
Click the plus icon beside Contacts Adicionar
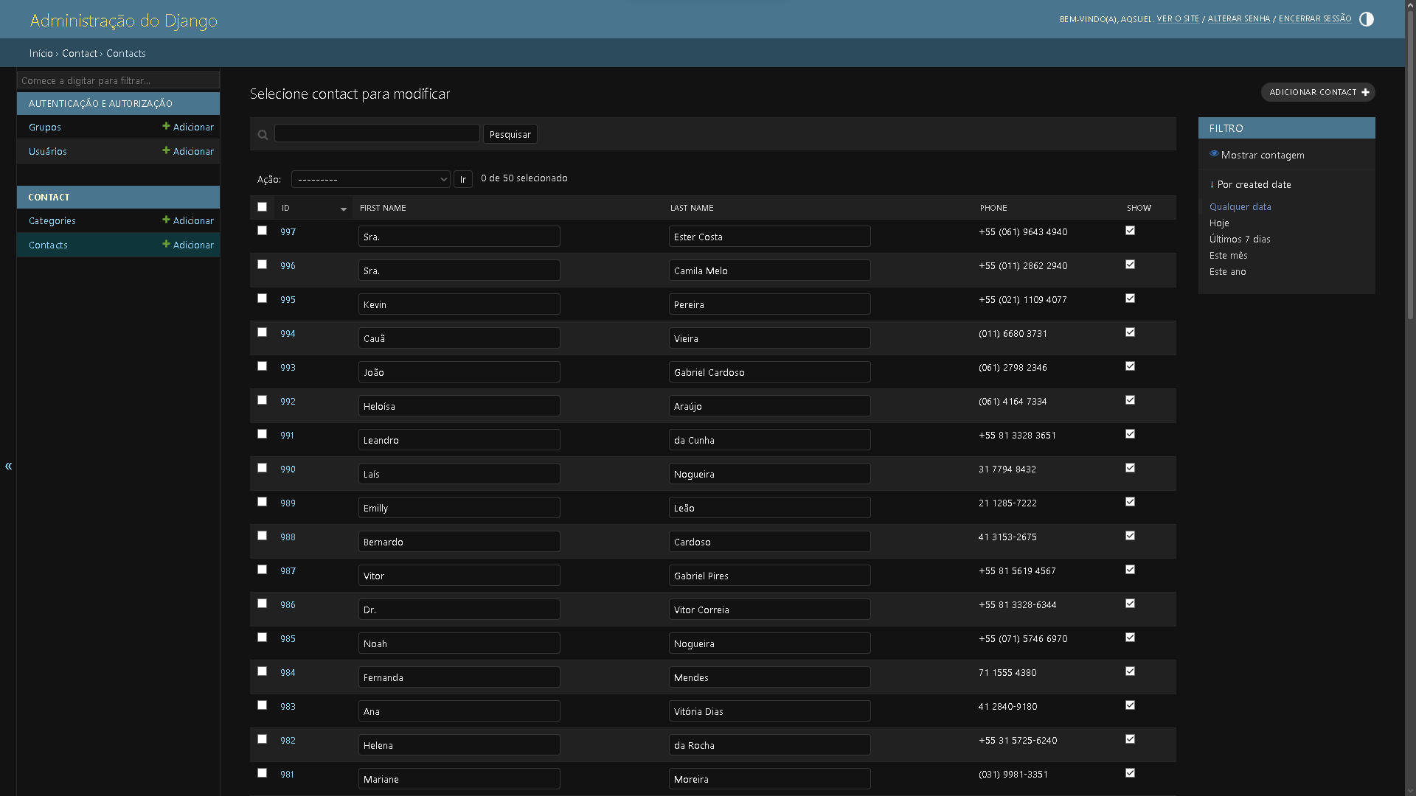[166, 245]
